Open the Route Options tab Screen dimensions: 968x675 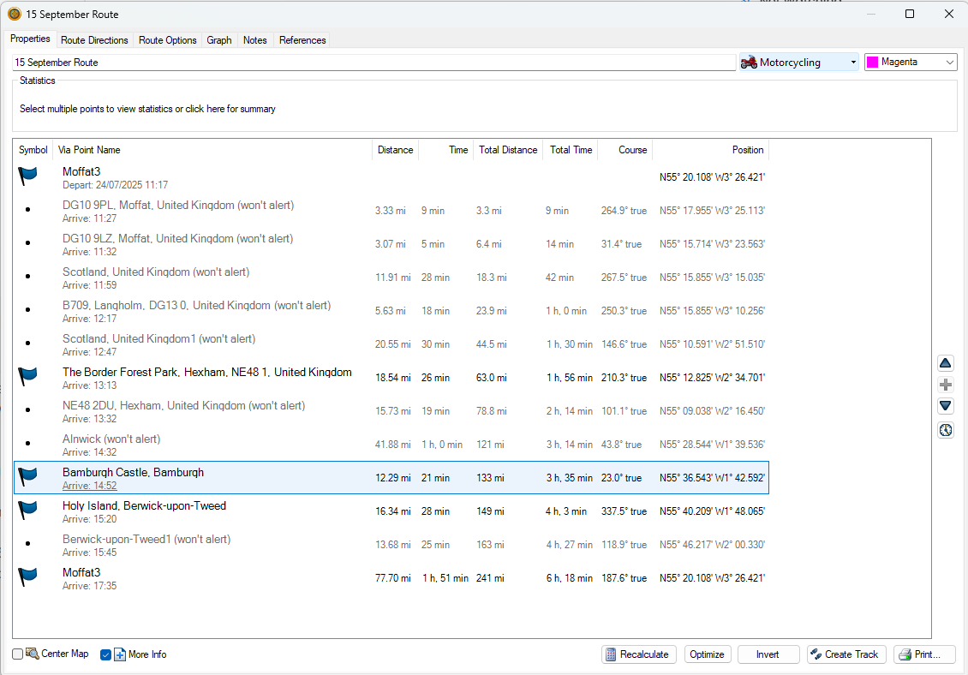click(167, 40)
